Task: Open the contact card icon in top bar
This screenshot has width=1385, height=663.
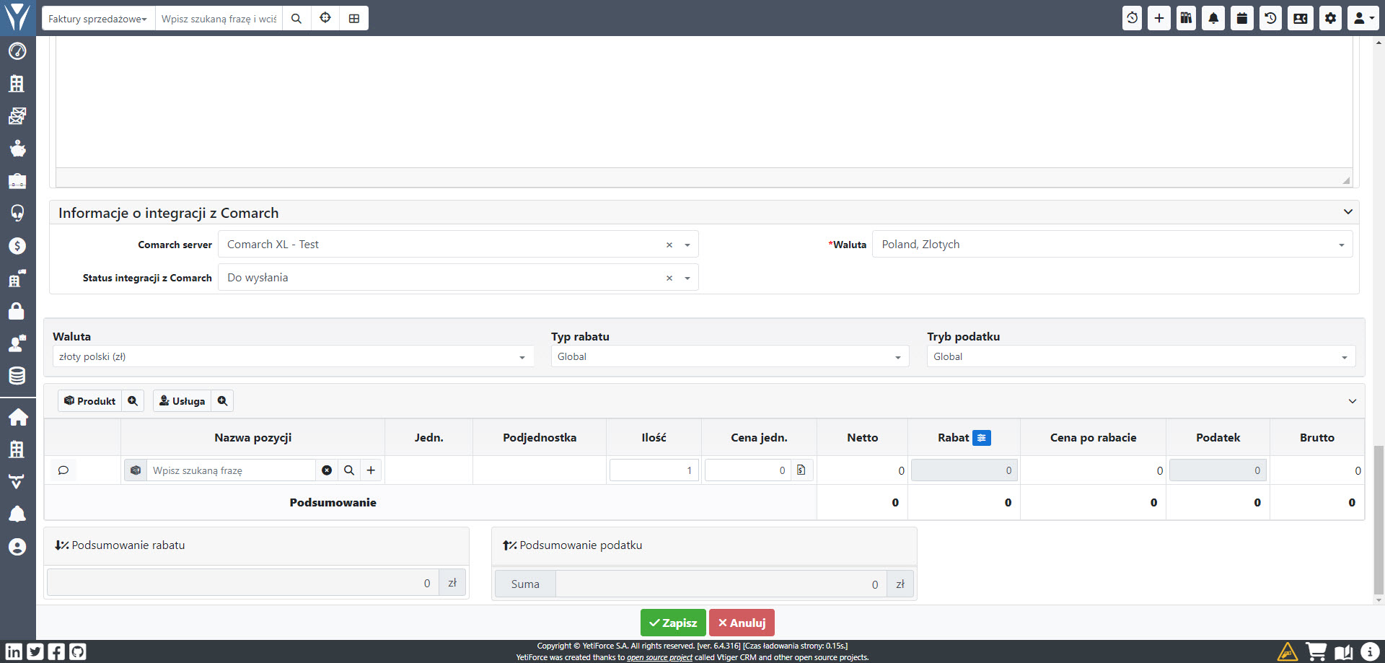Action: [1301, 18]
